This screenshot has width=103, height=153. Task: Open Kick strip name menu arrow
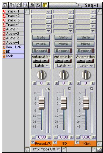coord(77,143)
